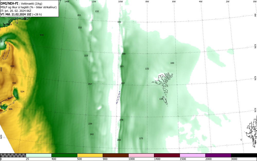257x161 pixels.
Task: Click the 223 map value
Action: point(86,56)
